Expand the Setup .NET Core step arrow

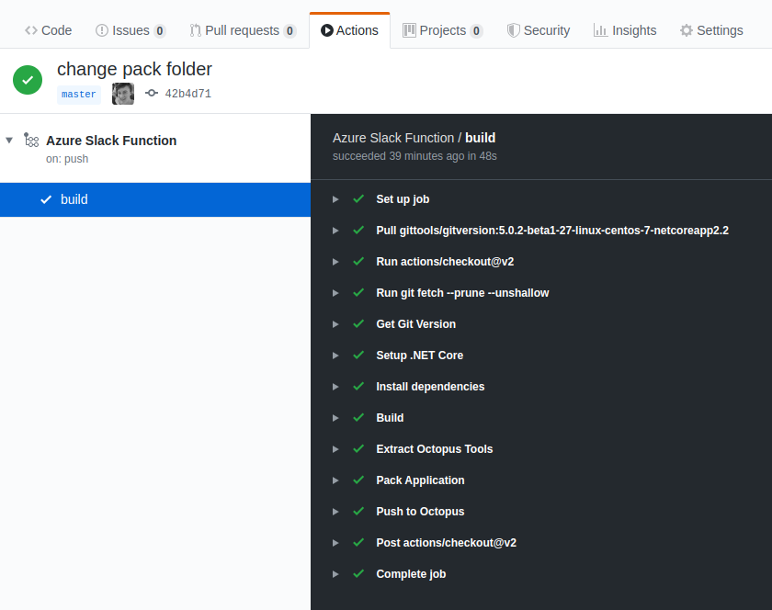pos(335,356)
